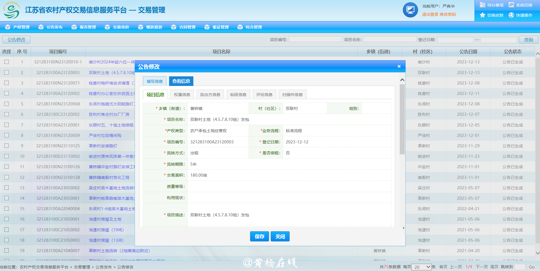The width and height of the screenshot is (540, 271).
Task: Go to 尾页 in pagination
Action: tap(494, 267)
